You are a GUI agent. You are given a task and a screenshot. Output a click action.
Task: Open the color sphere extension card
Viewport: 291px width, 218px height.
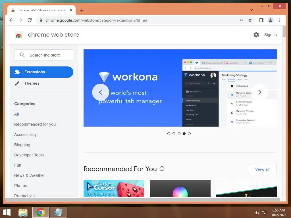coord(180,188)
